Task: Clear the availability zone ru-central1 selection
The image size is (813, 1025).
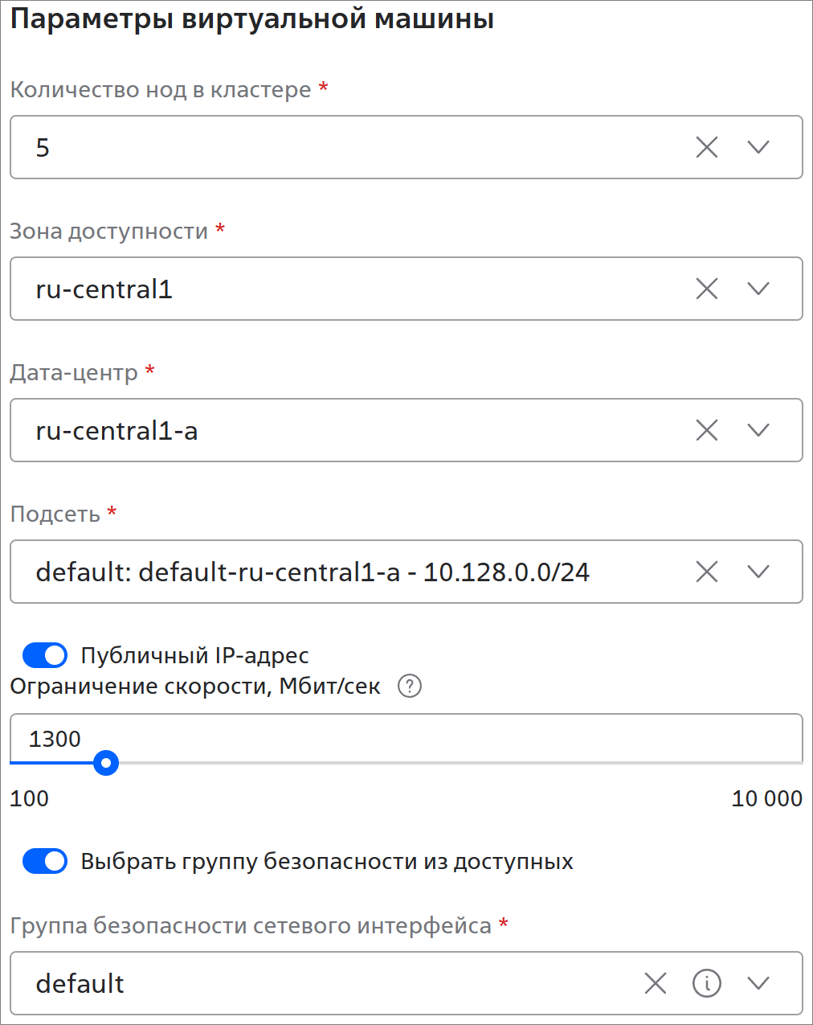Action: pyautogui.click(x=707, y=289)
